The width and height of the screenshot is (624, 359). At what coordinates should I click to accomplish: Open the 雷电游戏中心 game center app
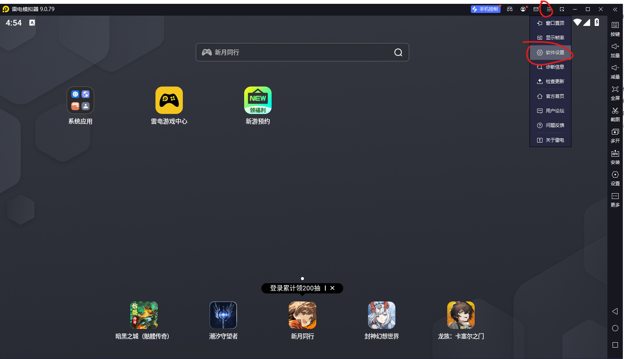(x=169, y=101)
